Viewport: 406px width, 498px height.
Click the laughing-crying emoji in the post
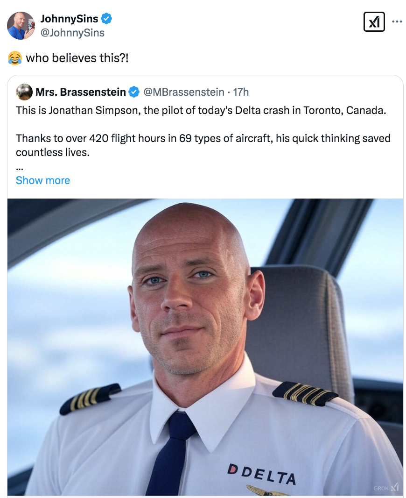click(x=14, y=58)
